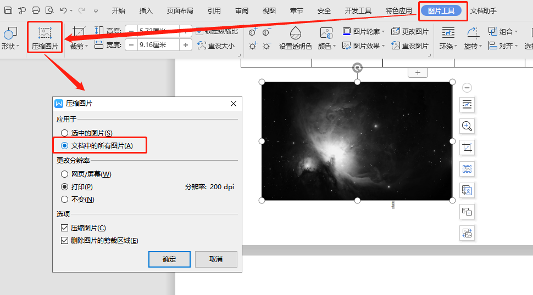Click the picture frame icon in floating toolbar

467,169
